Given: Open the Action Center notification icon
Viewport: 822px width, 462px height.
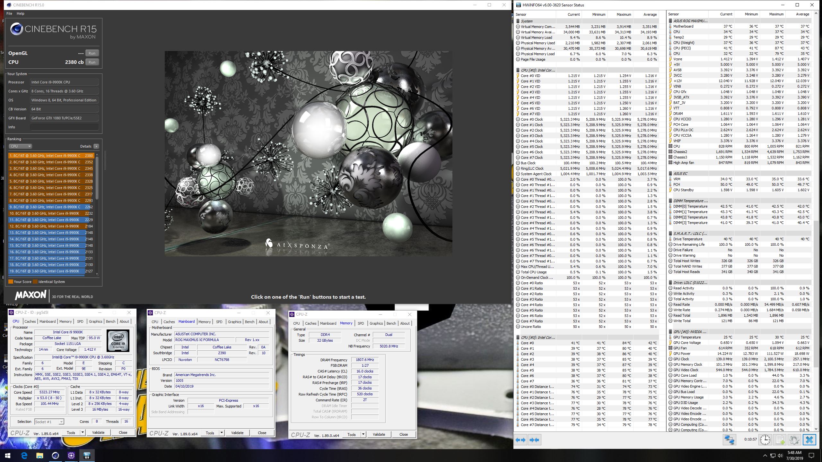Looking at the screenshot, I should pyautogui.click(x=811, y=455).
